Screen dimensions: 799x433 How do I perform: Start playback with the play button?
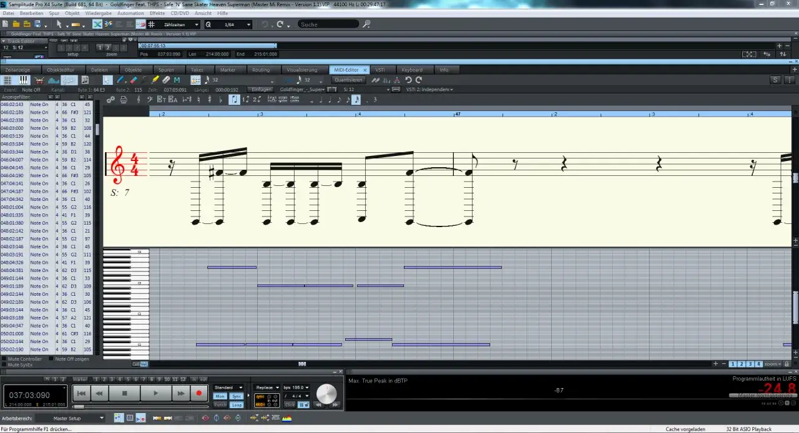coord(155,394)
